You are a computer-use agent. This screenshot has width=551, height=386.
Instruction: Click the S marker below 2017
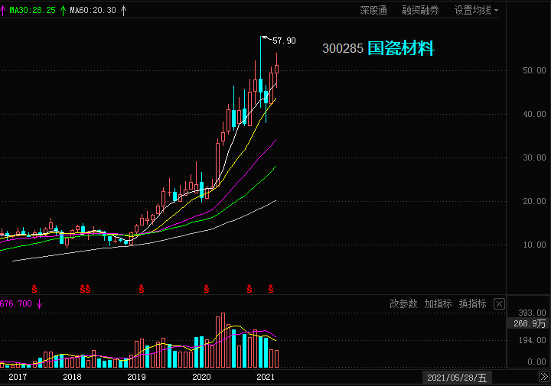(x=34, y=289)
